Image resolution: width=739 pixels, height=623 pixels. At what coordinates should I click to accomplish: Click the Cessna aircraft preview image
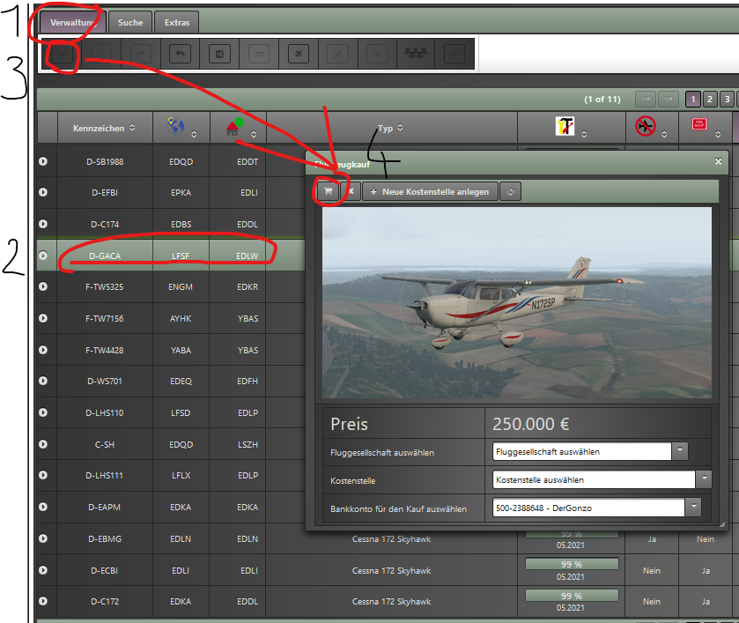click(517, 302)
